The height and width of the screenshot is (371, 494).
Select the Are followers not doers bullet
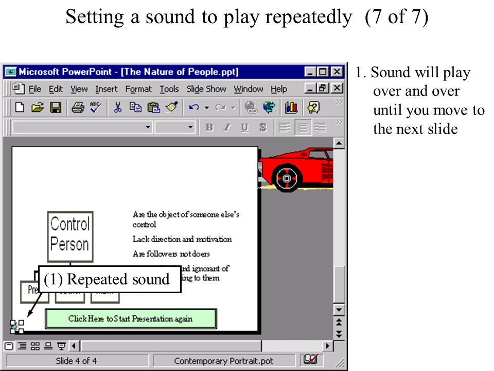[x=171, y=254]
